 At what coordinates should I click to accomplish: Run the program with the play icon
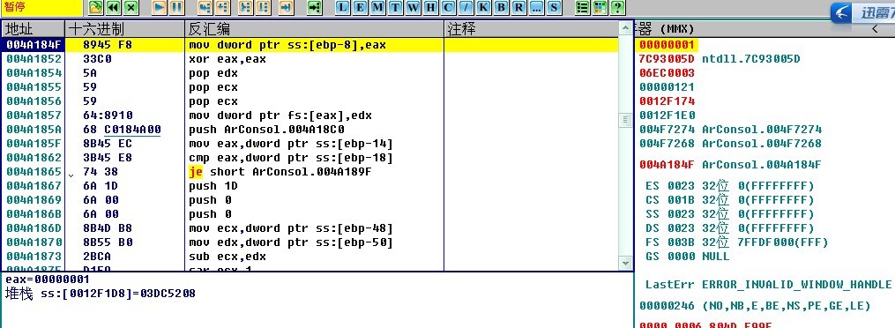coord(160,7)
